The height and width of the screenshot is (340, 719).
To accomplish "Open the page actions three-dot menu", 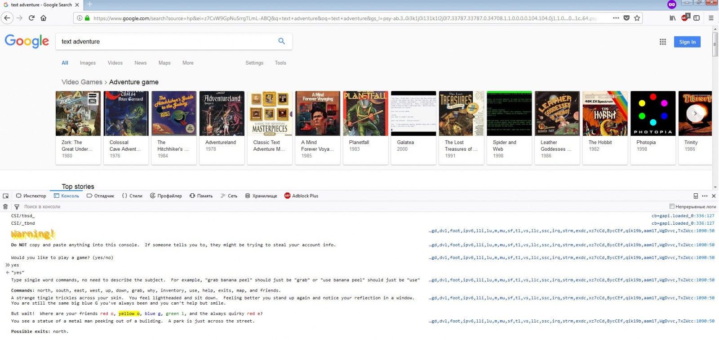I will (616, 18).
